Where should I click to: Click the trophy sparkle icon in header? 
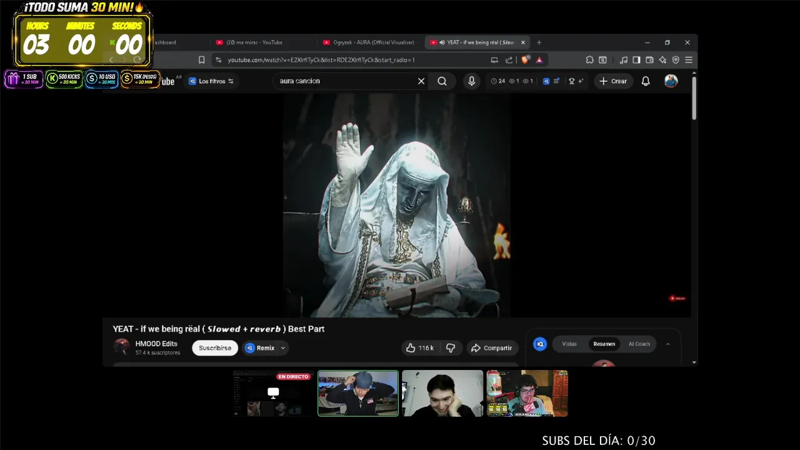(576, 81)
